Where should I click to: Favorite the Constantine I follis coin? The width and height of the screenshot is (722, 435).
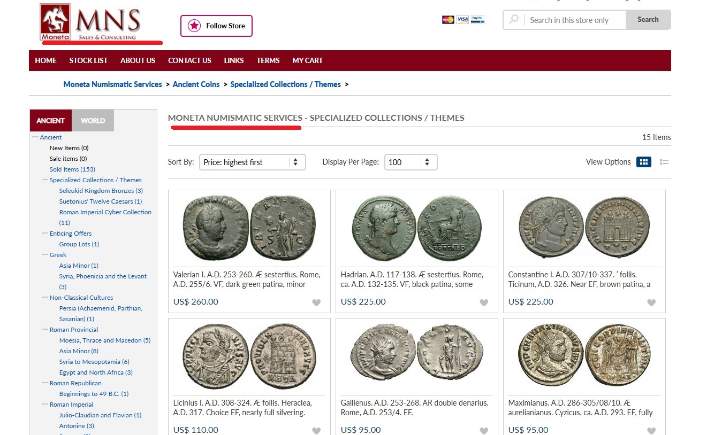[651, 302]
